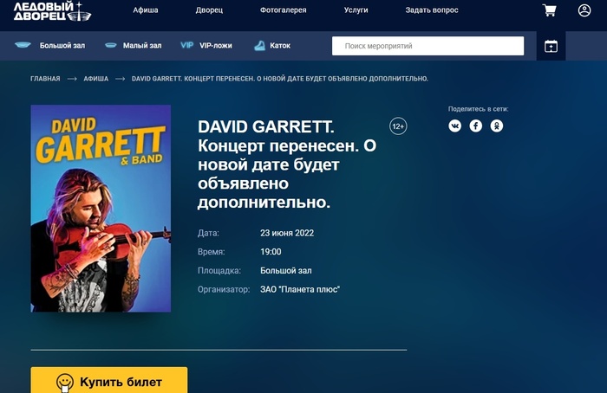This screenshot has height=393, width=607.
Task: Select Задать вопрос in navigation
Action: pyautogui.click(x=432, y=10)
